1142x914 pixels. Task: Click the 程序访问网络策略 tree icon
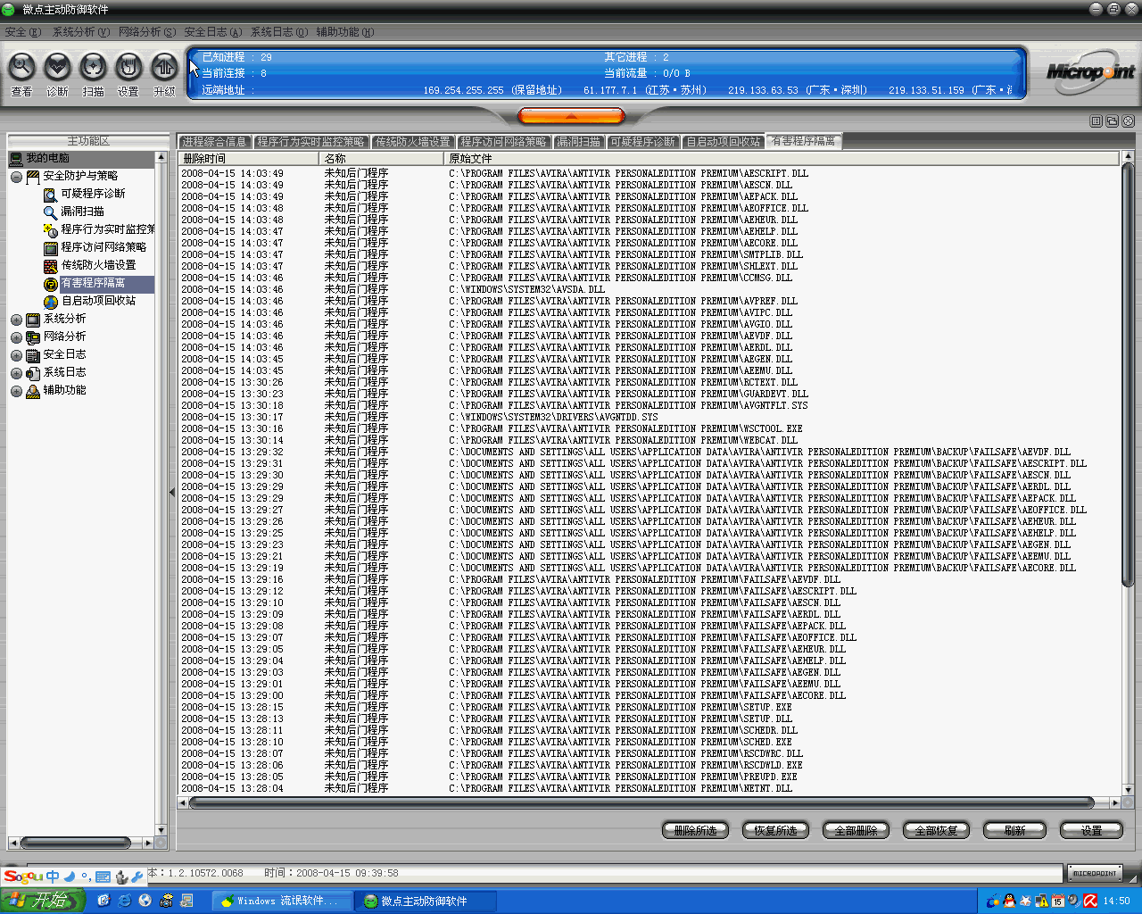51,247
